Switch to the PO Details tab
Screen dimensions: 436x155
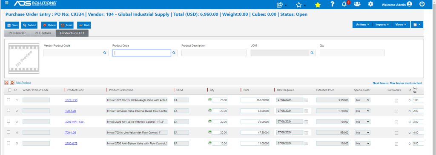click(x=43, y=33)
